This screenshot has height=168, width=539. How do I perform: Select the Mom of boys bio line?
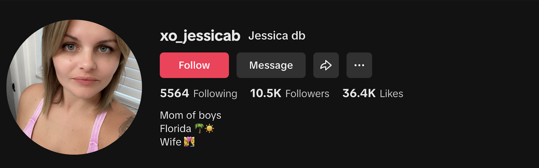pyautogui.click(x=191, y=115)
